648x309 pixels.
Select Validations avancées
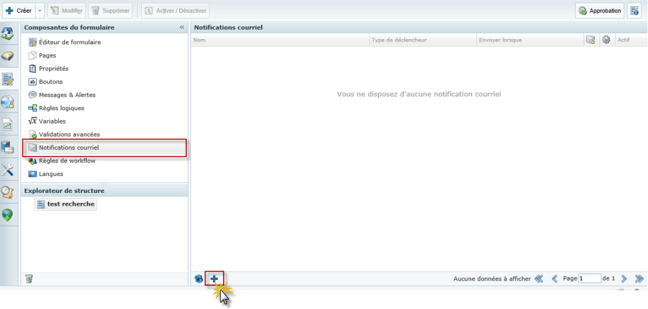coord(64,135)
